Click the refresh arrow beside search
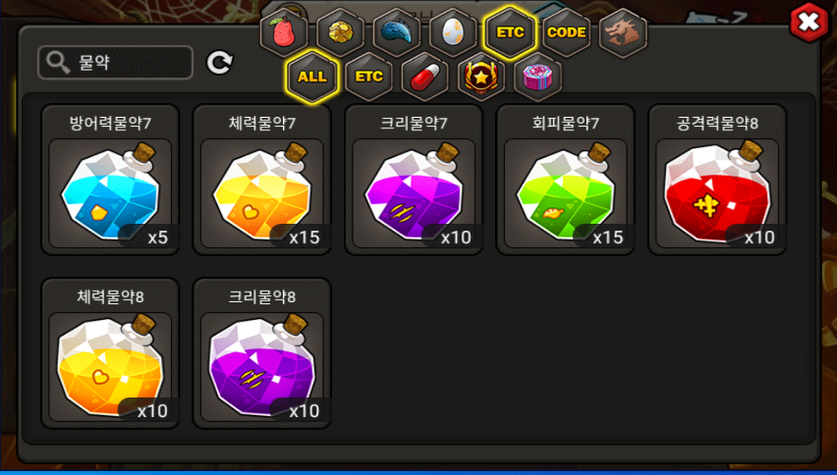The image size is (837, 475). point(219,63)
